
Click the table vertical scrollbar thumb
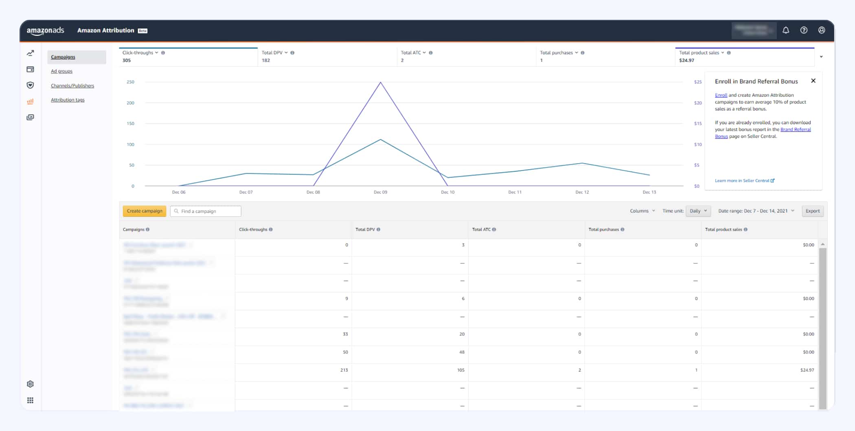[x=822, y=328]
